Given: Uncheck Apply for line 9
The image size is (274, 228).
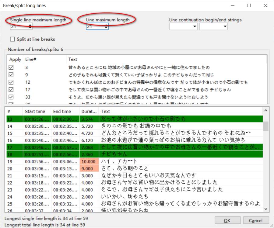Looking at the screenshot, I should (x=12, y=74).
